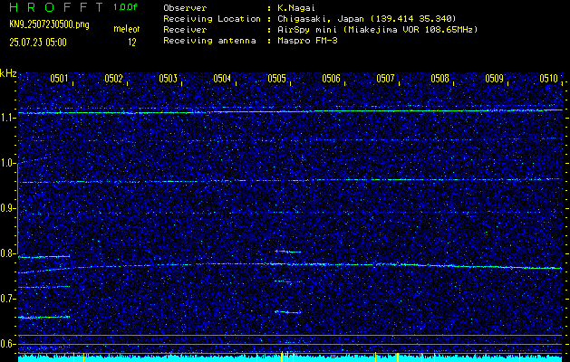Click the 0.9 kHz axis label
Image resolution: width=570 pixels, height=362 pixels.
(x=7, y=208)
